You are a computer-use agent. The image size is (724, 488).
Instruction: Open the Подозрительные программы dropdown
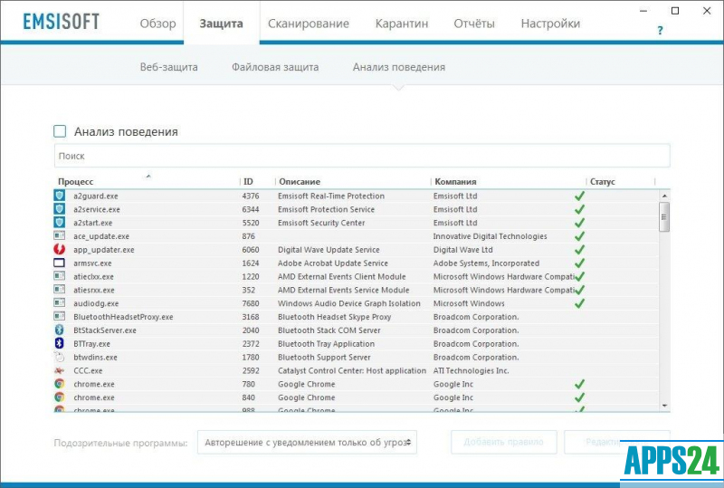pos(307,442)
